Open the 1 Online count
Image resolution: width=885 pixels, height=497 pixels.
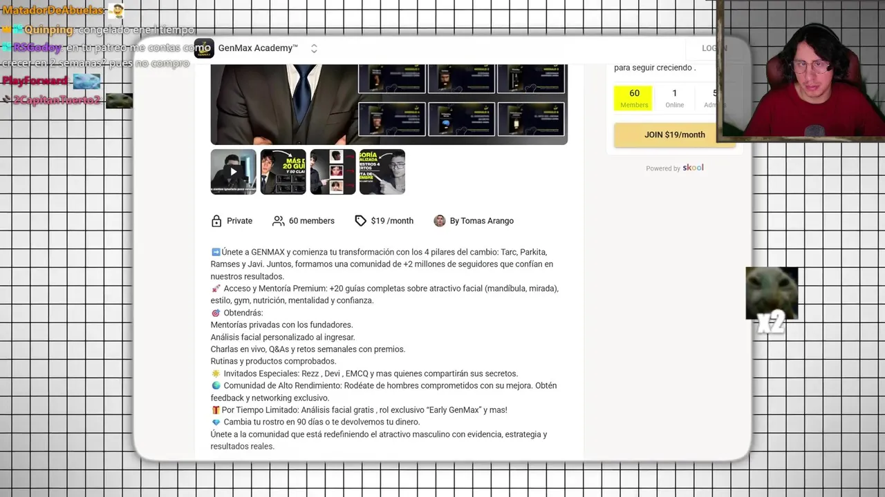[x=675, y=98]
